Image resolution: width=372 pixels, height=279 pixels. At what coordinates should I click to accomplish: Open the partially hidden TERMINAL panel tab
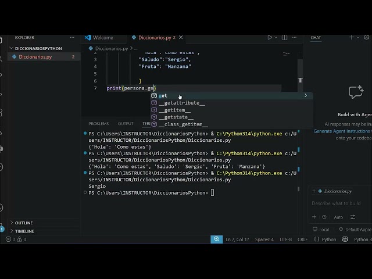146,124
